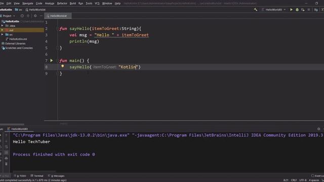
Task: Open Run console settings gear icon
Action: coord(318,129)
